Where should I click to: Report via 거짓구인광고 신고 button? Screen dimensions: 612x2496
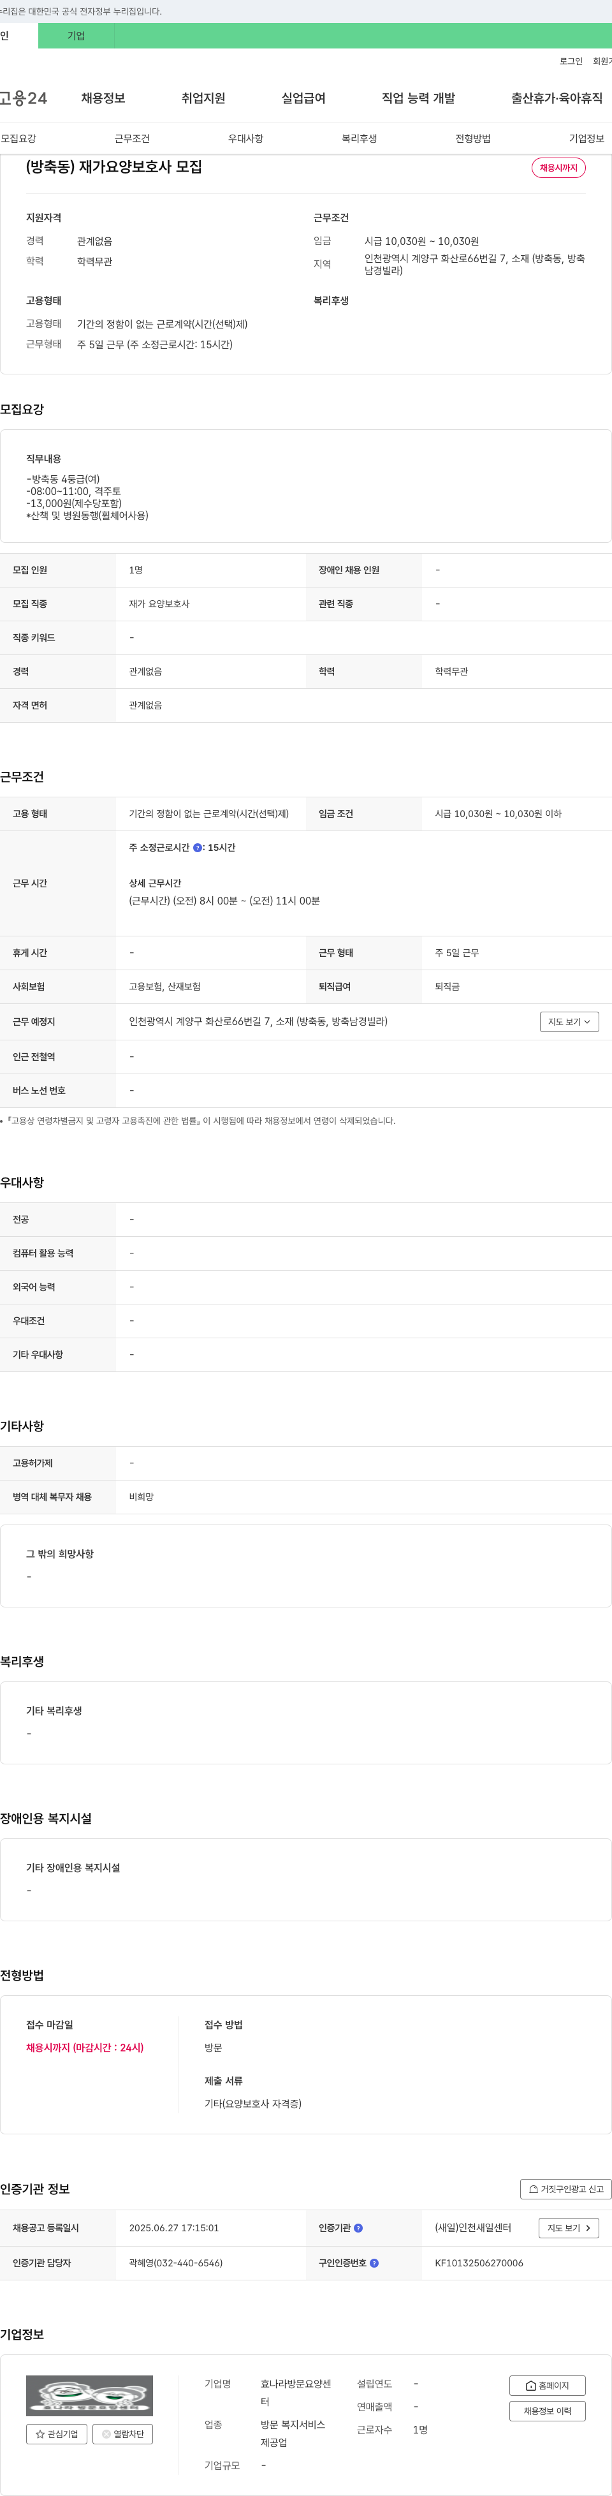tap(565, 2189)
